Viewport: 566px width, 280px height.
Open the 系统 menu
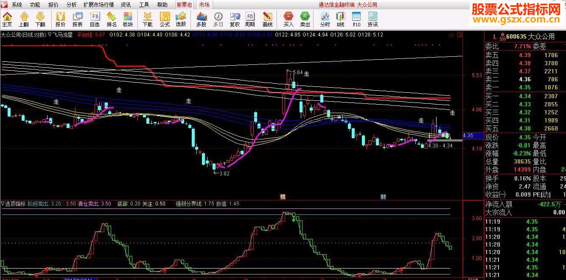17,5
